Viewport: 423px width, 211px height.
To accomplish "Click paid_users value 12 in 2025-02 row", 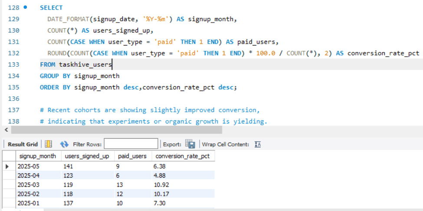I will 133,194.
